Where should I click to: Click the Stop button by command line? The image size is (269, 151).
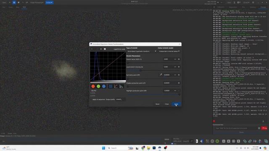click(x=264, y=128)
